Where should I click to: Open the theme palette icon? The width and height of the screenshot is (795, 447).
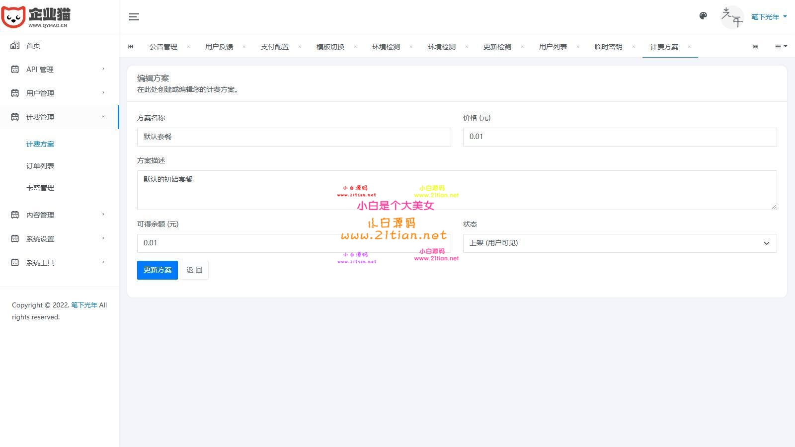pos(703,16)
